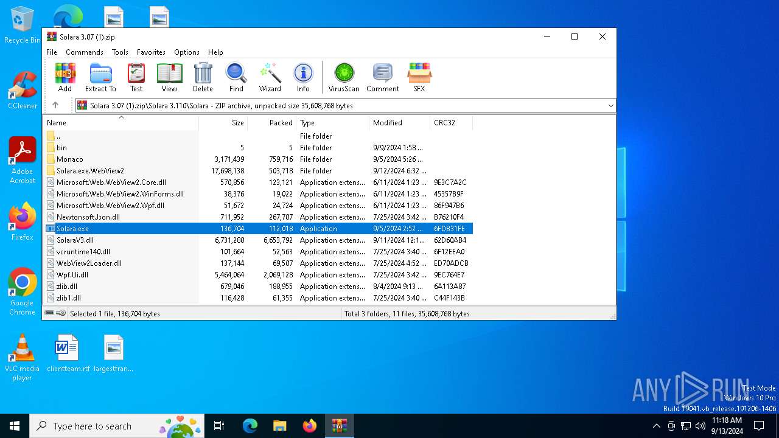Select SolaraV3.dll file
Screen dimensions: 779x438
(x=259, y=240)
